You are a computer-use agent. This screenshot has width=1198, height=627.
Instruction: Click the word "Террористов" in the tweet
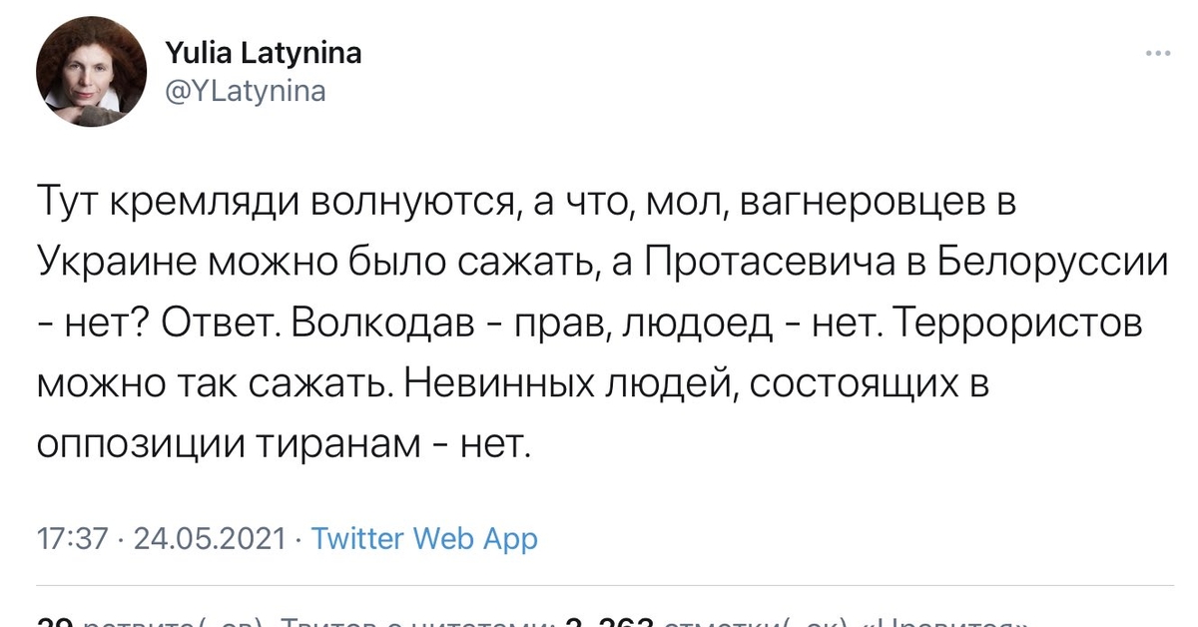point(1018,324)
